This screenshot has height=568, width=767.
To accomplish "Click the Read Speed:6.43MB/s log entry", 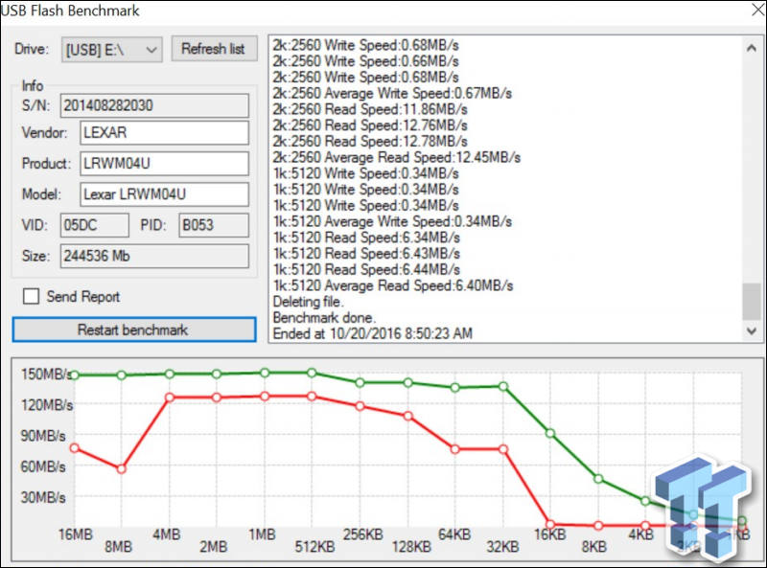I will 366,254.
